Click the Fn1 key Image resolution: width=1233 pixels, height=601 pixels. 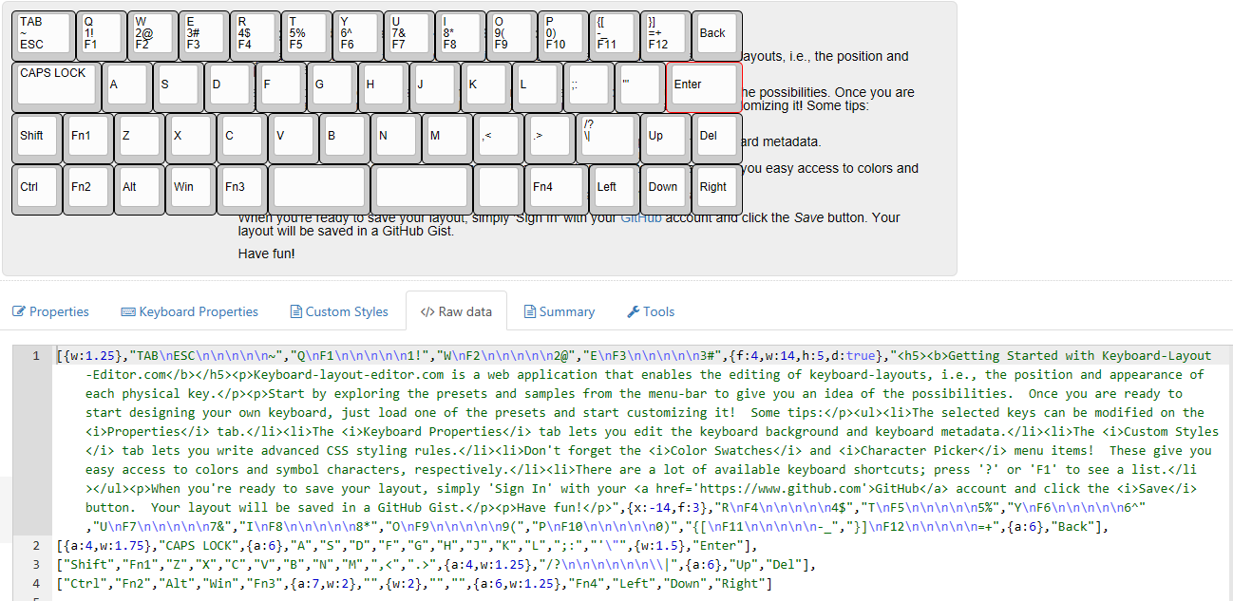coord(89,139)
